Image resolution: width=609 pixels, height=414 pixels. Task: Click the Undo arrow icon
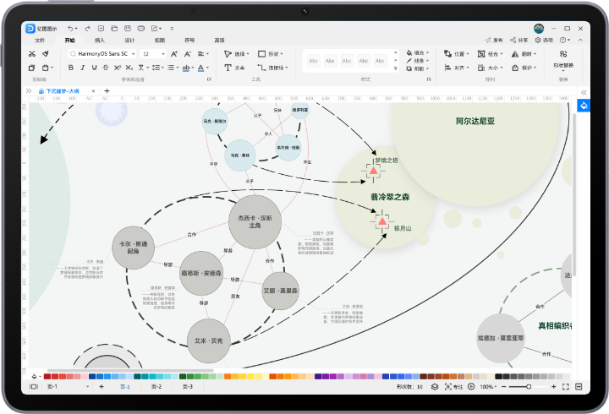70,28
